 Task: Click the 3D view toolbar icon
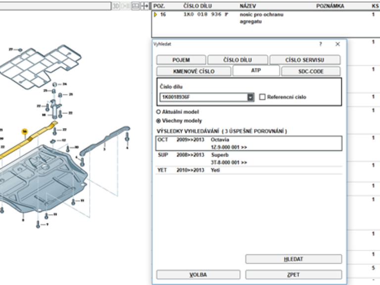coord(115,6)
